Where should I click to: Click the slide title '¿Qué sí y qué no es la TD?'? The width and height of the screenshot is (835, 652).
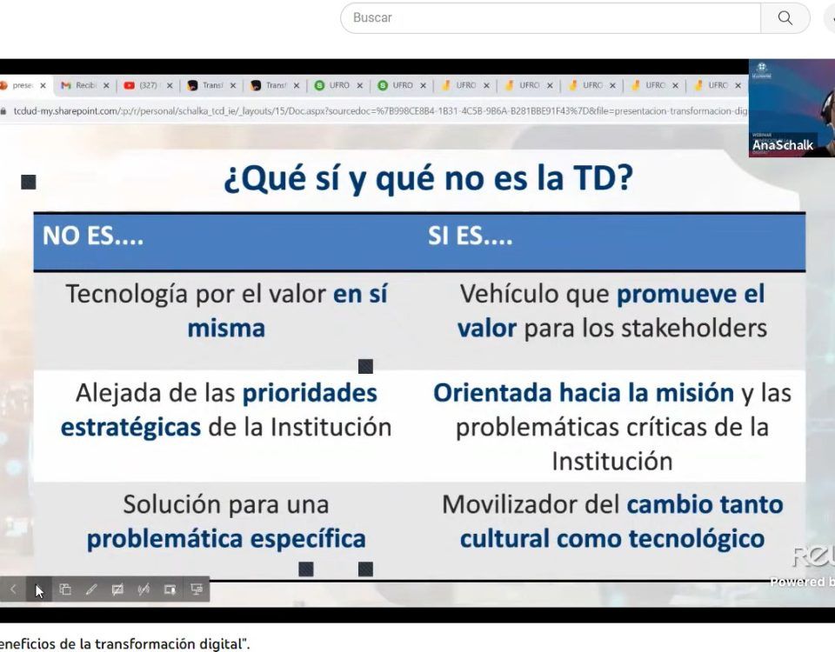(427, 179)
